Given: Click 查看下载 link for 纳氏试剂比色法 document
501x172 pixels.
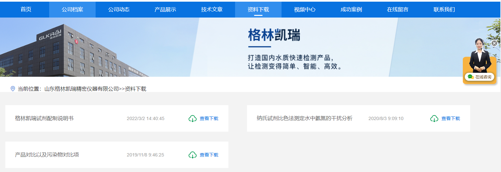Looking at the screenshot, I should (x=451, y=118).
